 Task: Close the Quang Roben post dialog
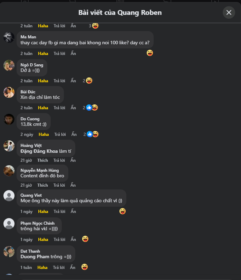click(229, 13)
